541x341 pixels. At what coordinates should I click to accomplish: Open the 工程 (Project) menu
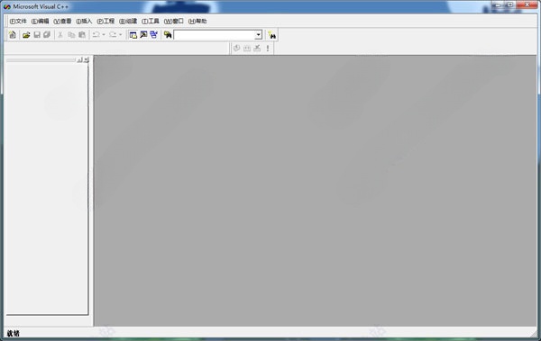click(x=105, y=21)
